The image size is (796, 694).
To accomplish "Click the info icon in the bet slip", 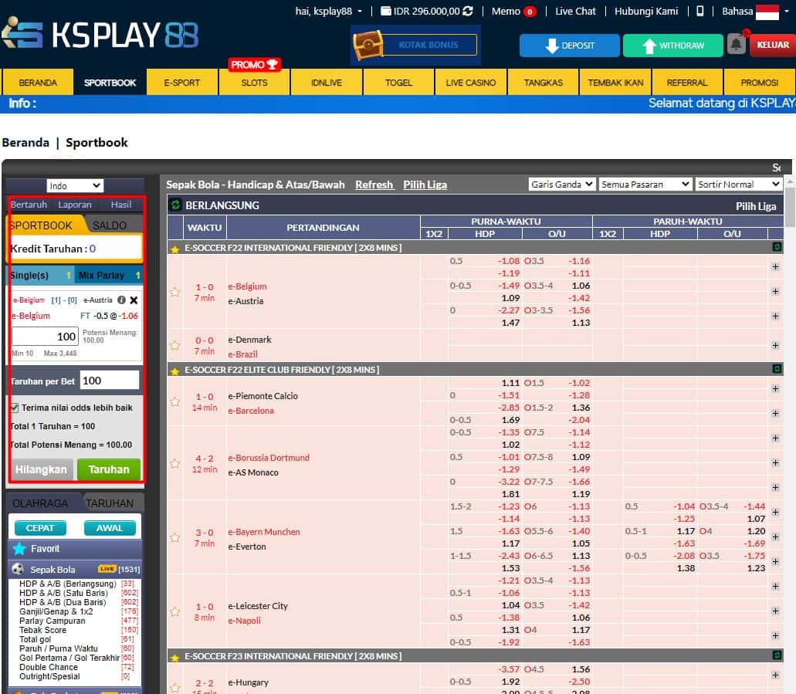I will (121, 300).
